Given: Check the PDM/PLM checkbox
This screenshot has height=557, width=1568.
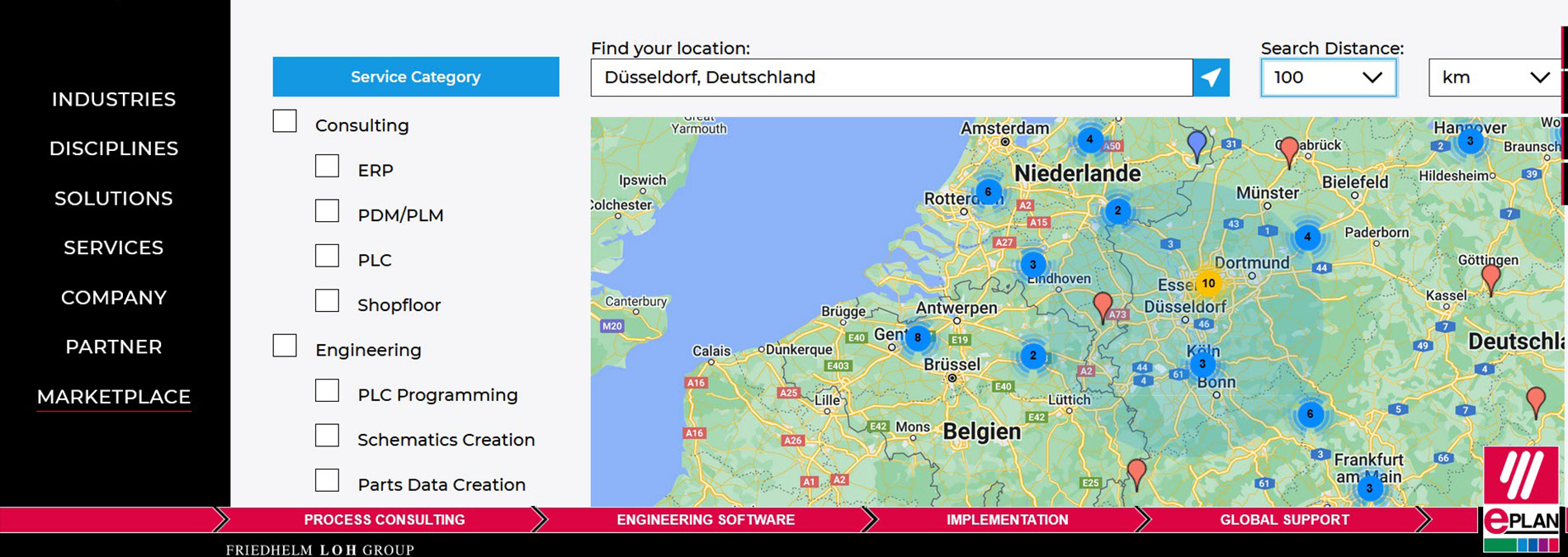Looking at the screenshot, I should [x=327, y=211].
